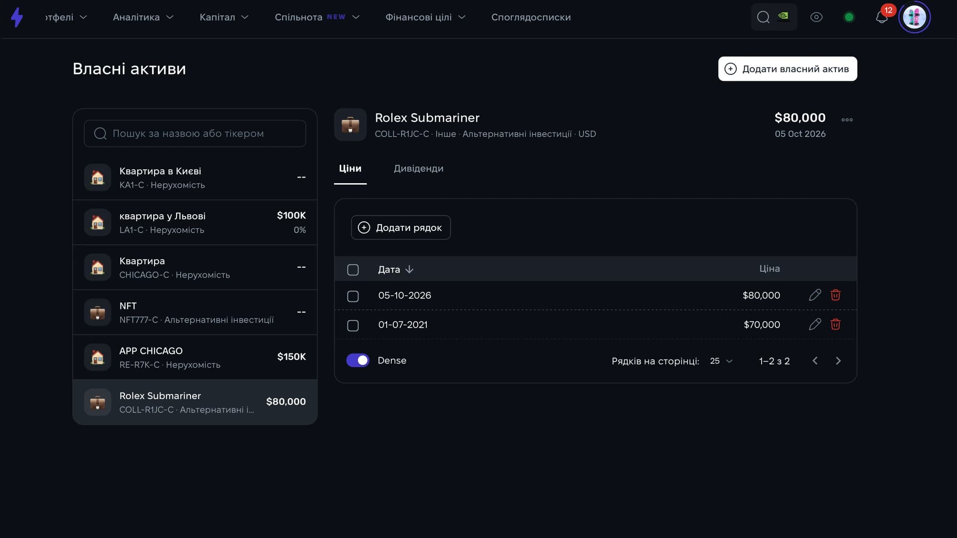Edit the 01-07-2021 price row
Screen dimensions: 957x538
tap(815, 324)
